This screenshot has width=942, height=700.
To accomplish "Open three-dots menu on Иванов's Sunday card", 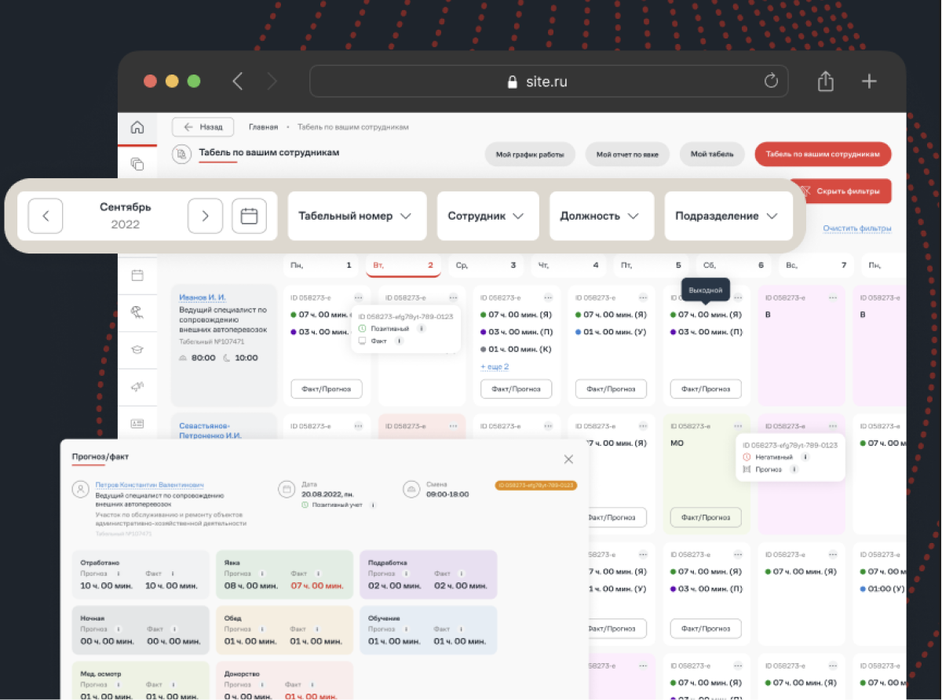I will (832, 297).
